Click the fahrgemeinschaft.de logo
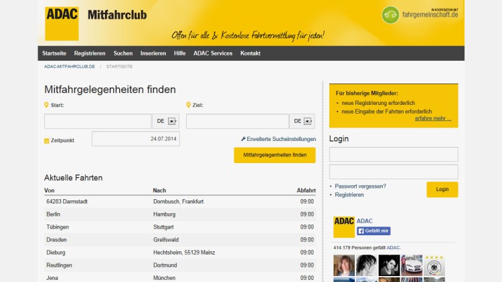Image resolution: width=502 pixels, height=282 pixels. (420, 15)
